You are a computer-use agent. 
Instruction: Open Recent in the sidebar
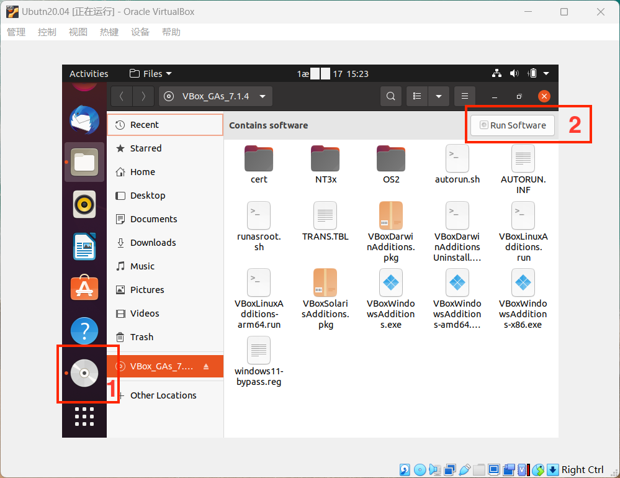click(165, 125)
